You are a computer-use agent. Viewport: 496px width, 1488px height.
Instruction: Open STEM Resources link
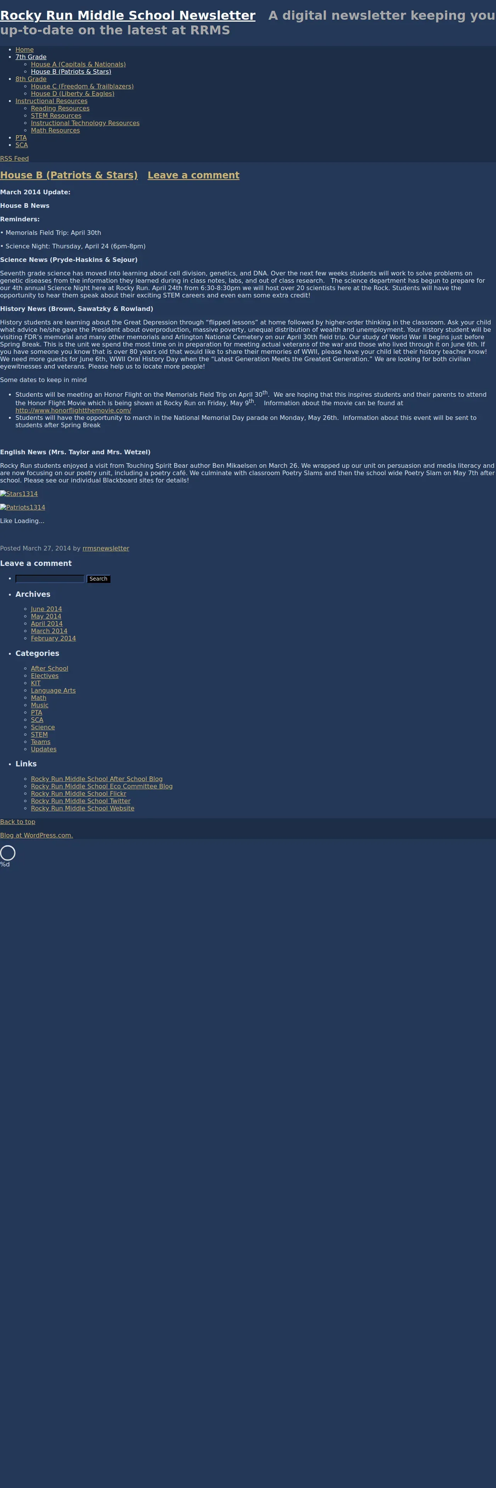(56, 116)
